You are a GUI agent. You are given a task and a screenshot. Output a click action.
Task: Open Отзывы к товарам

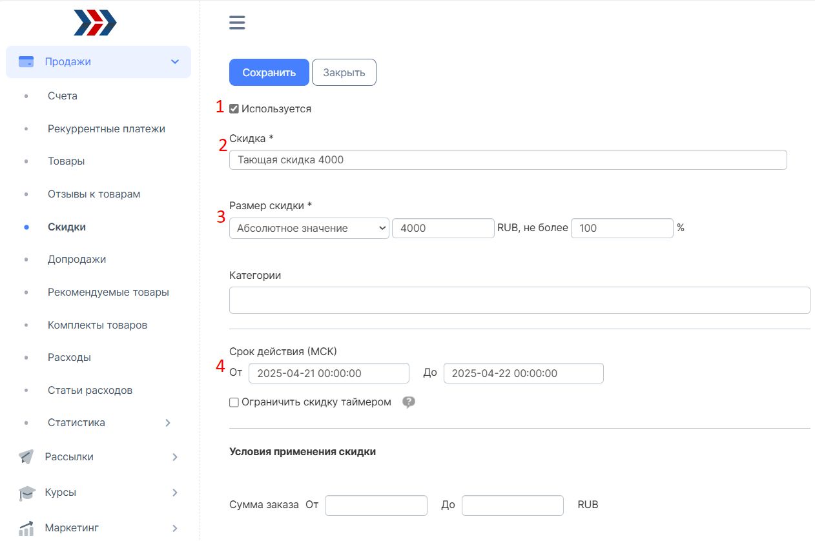(94, 194)
